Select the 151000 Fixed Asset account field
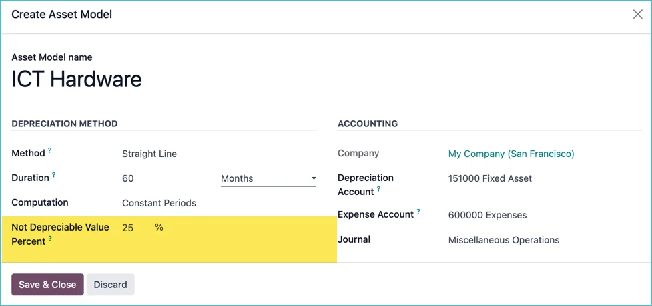 coord(545,178)
